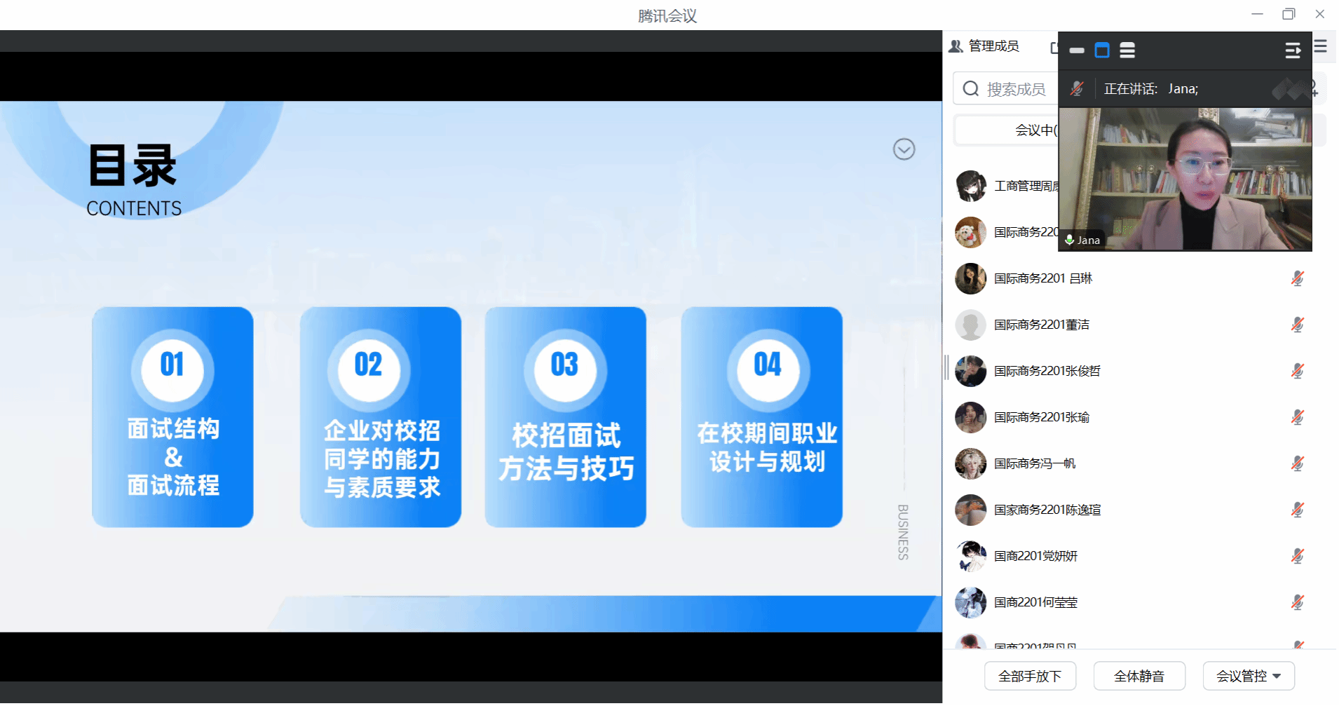Click Jana's video thumbnail
Screen dimensions: 1339x706
[1185, 179]
